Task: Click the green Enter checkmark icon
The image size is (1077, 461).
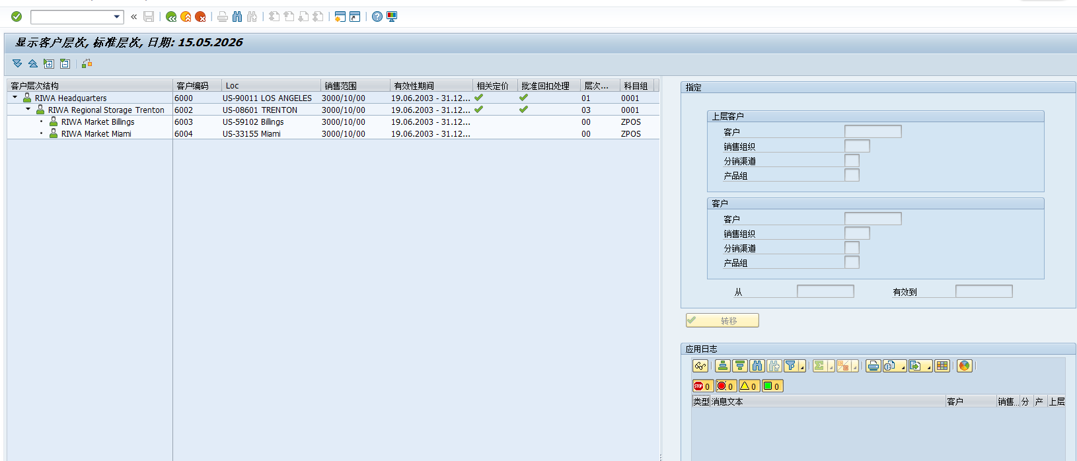Action: pos(17,17)
